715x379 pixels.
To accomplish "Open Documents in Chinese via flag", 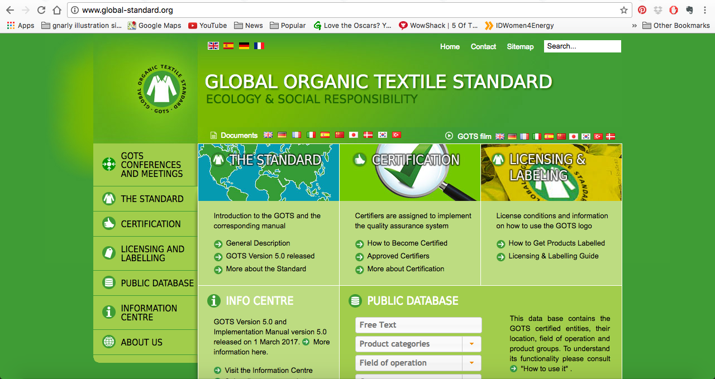I will (x=340, y=135).
